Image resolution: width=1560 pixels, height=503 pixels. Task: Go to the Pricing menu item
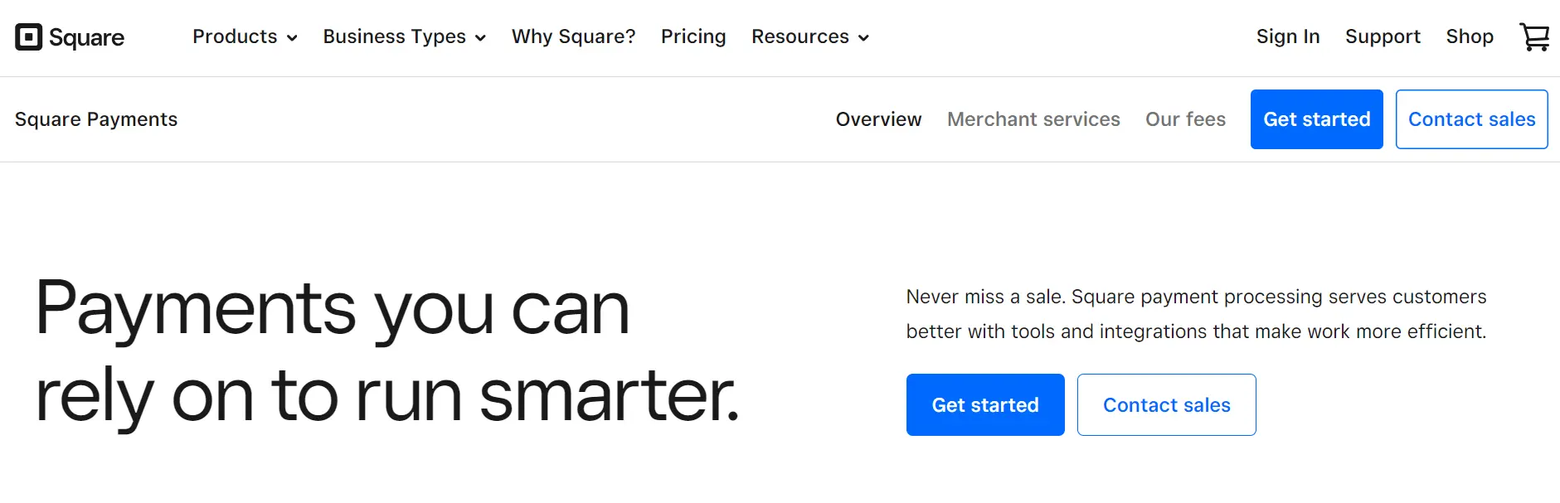click(693, 37)
